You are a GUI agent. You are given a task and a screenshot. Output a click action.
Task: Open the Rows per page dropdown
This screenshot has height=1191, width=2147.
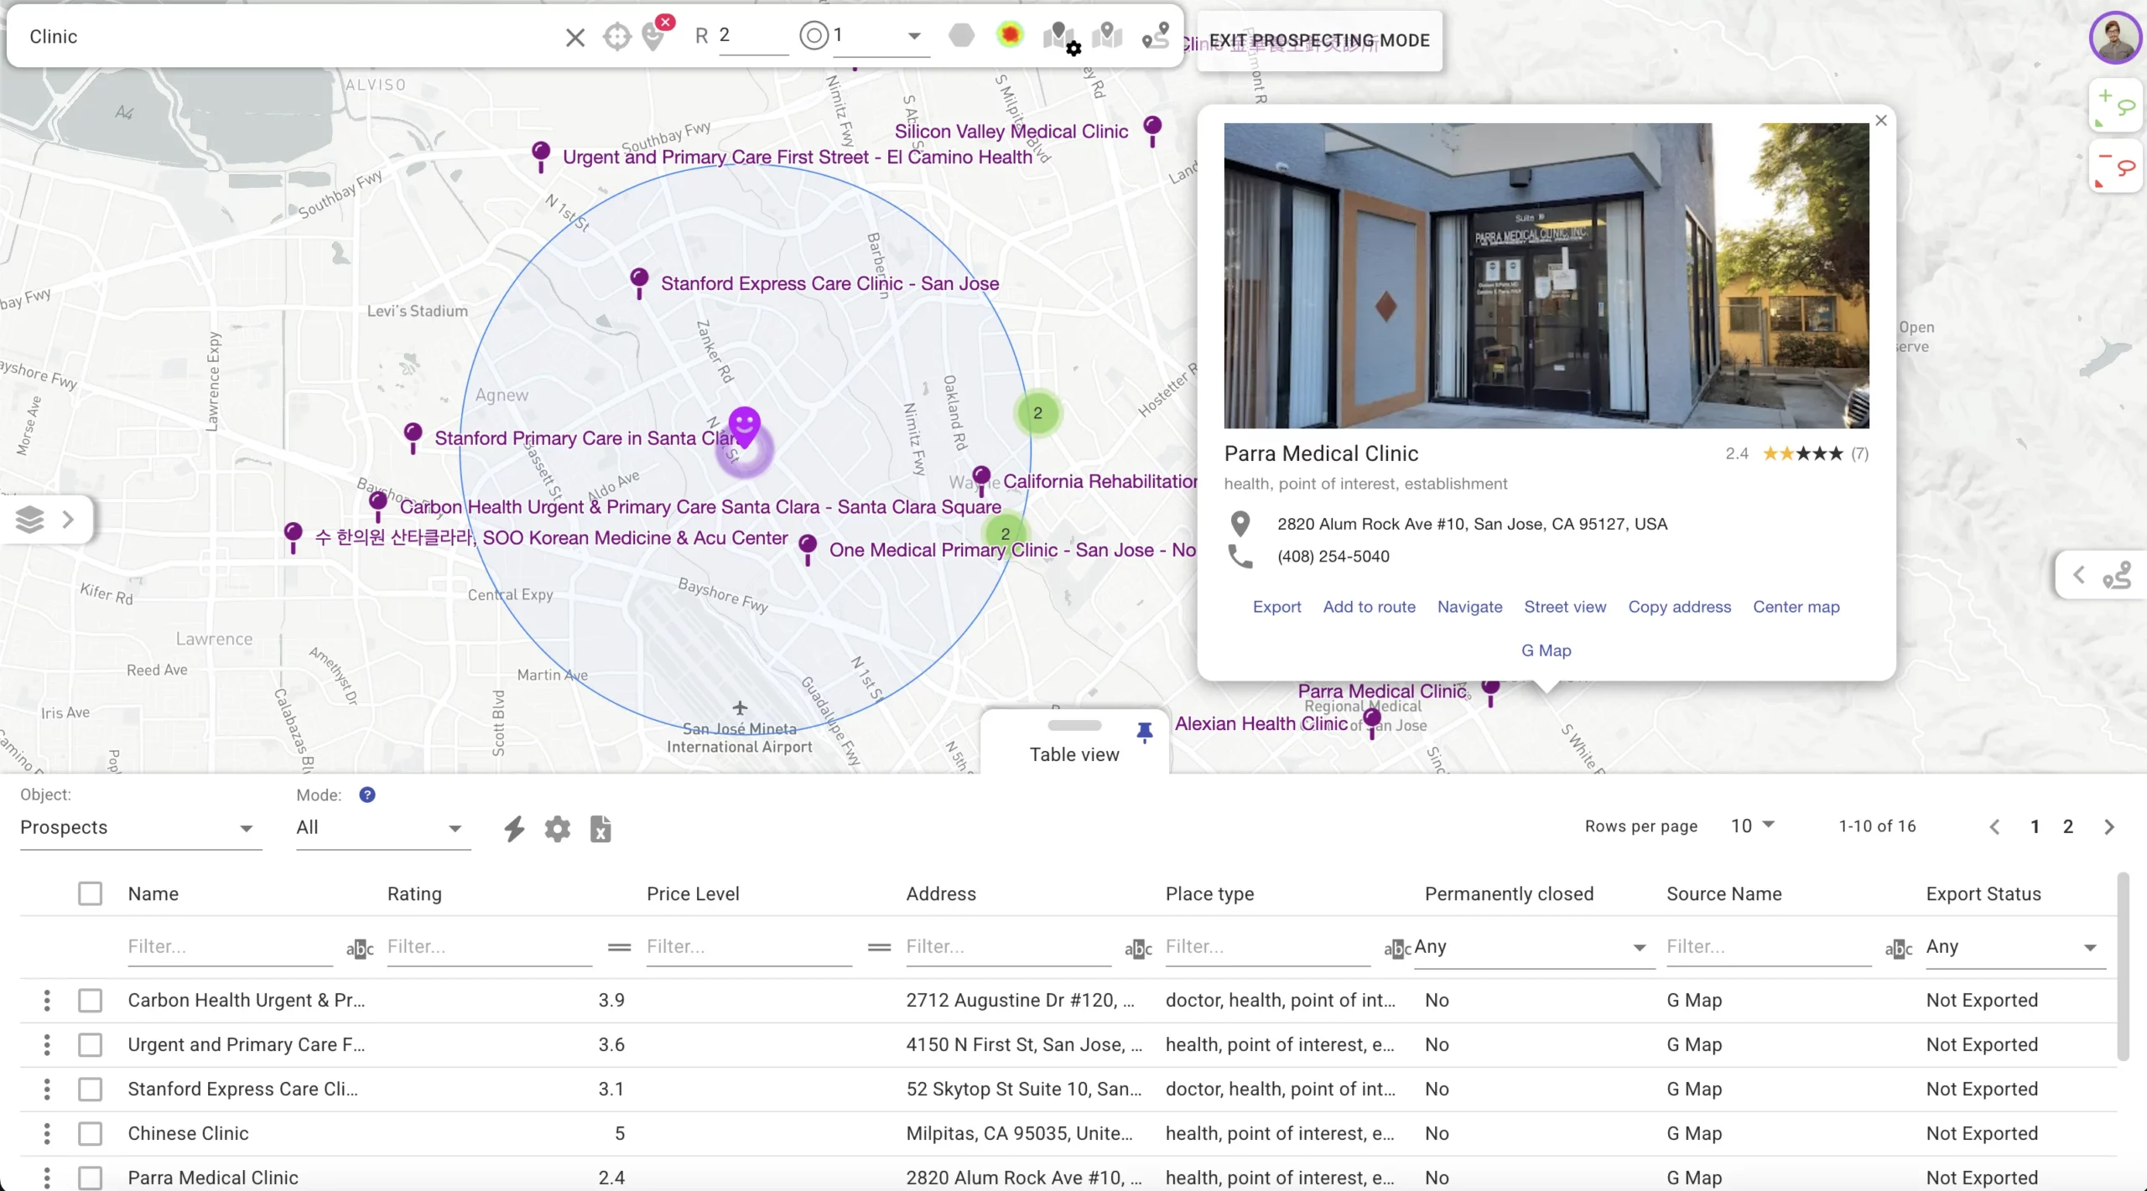pyautogui.click(x=1753, y=826)
